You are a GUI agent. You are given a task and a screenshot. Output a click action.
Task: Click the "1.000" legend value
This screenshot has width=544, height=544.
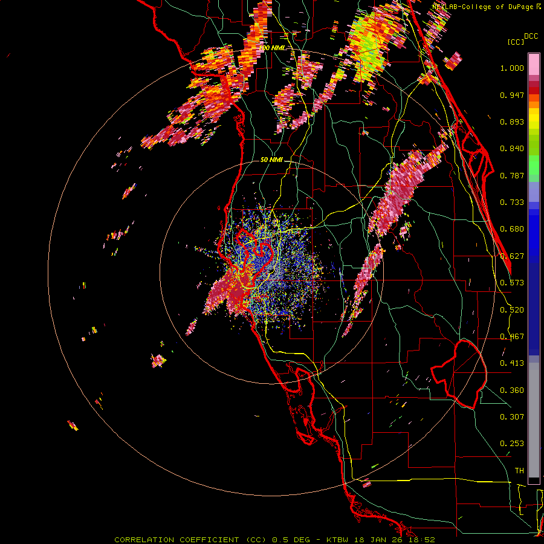(x=512, y=68)
